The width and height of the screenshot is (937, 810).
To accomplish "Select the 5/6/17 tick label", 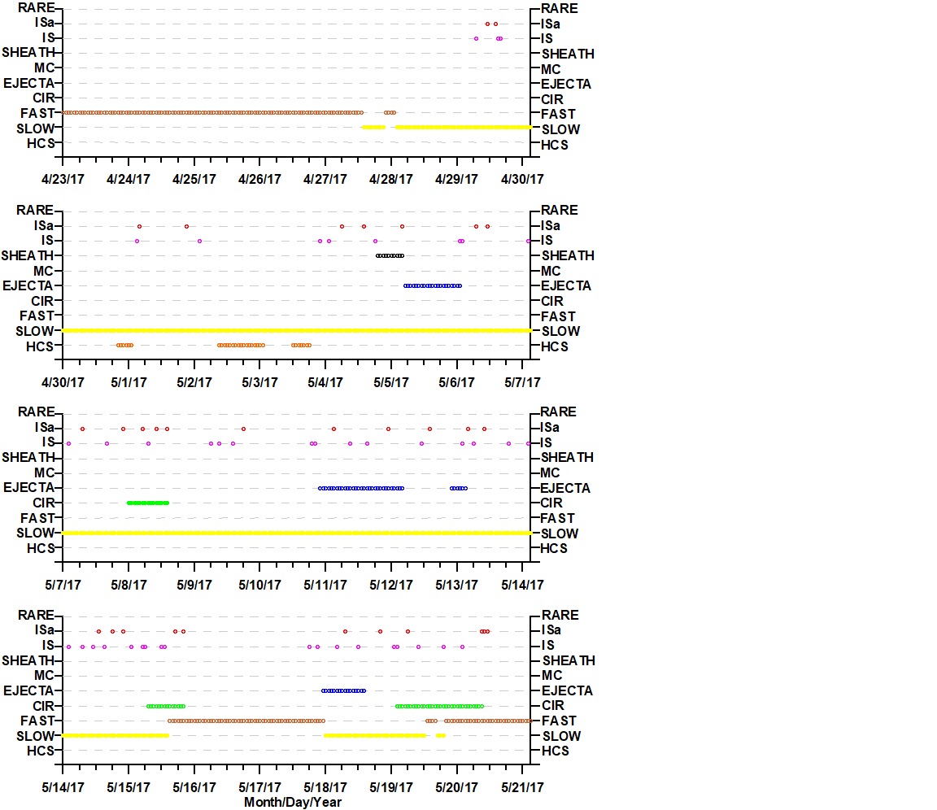I will pyautogui.click(x=456, y=382).
